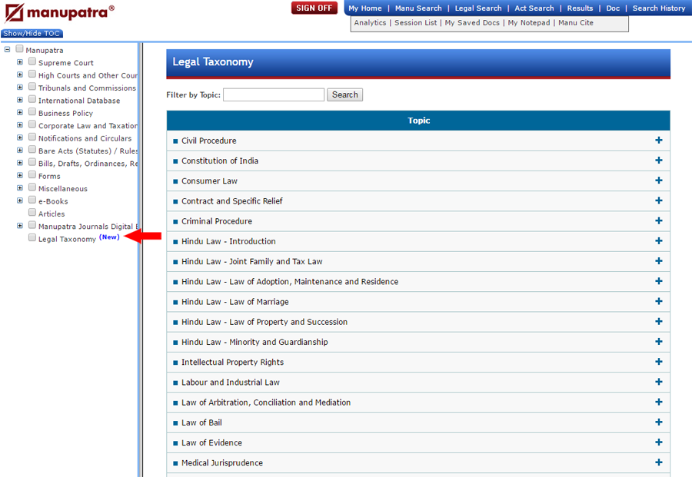
Task: Expand Civil Procedure topic plus icon
Action: click(658, 141)
